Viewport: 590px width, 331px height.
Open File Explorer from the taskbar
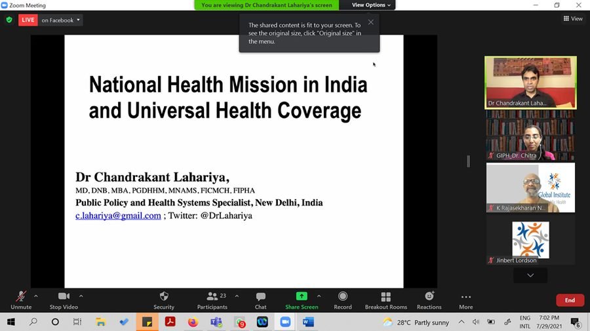(x=100, y=322)
